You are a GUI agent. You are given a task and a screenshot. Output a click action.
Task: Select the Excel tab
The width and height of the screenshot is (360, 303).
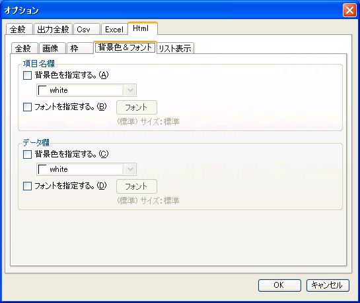pos(114,30)
